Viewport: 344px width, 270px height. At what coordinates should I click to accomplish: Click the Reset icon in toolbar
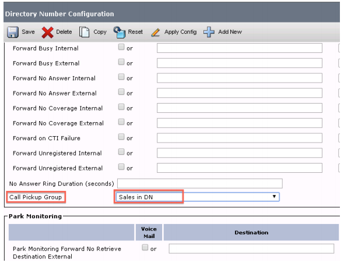tap(120, 32)
